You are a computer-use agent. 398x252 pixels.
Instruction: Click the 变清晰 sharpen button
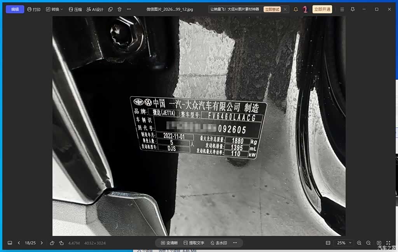(x=169, y=243)
